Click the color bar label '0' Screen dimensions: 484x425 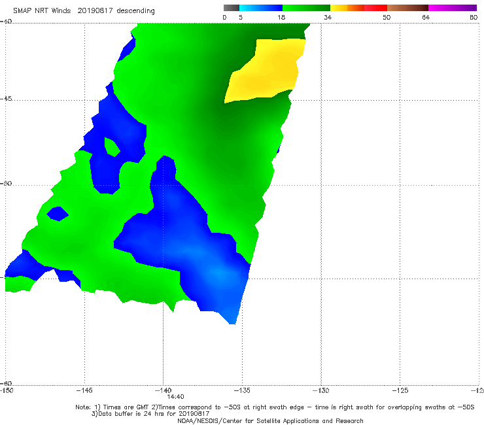pyautogui.click(x=225, y=18)
